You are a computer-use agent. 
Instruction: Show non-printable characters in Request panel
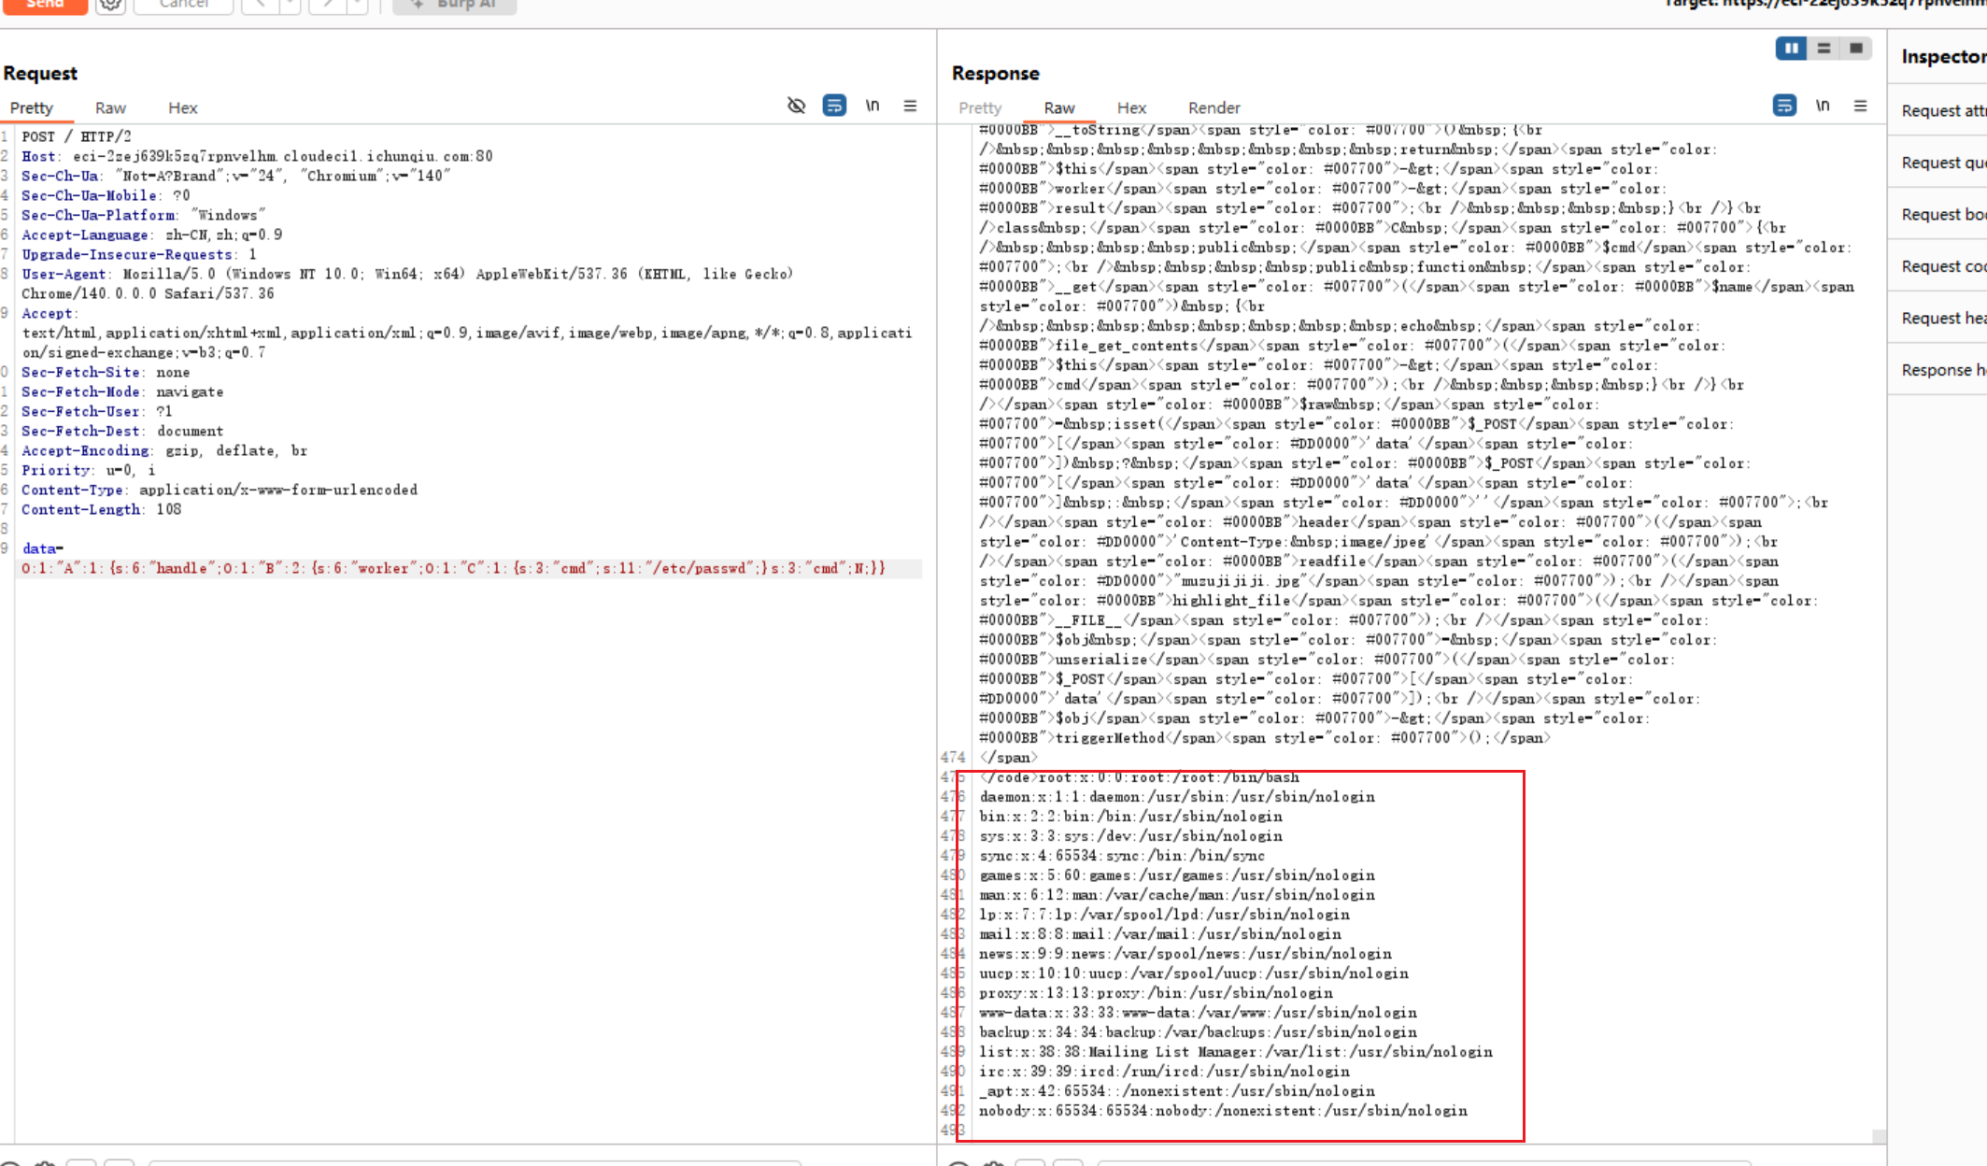click(873, 106)
